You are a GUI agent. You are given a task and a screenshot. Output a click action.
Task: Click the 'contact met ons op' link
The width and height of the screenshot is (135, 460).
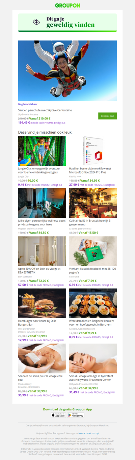pyautogui.click(x=89, y=433)
